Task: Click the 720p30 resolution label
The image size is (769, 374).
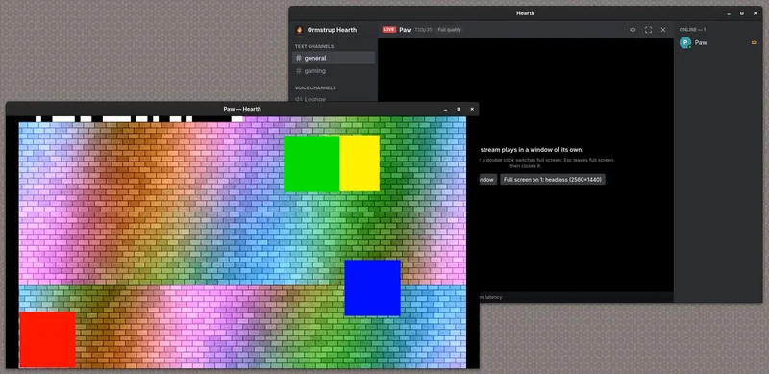Action: coord(423,30)
